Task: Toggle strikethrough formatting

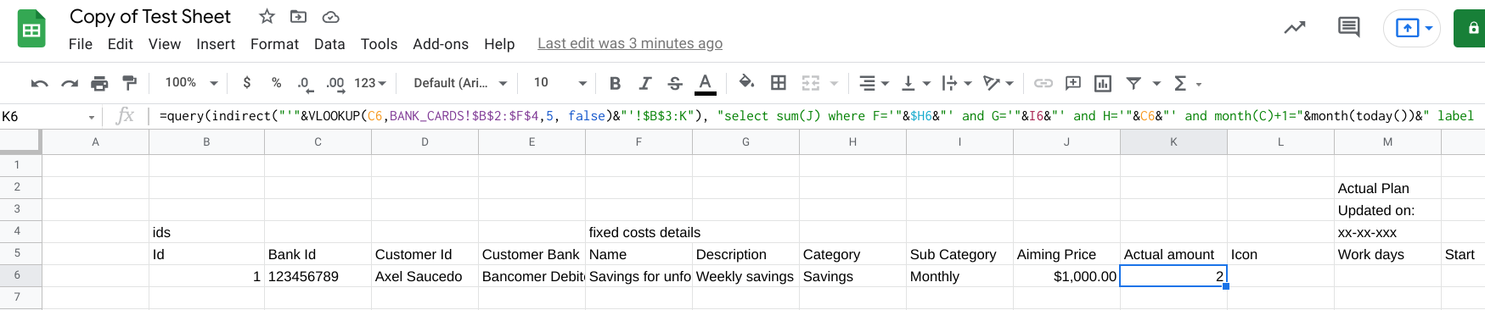Action: pos(675,83)
